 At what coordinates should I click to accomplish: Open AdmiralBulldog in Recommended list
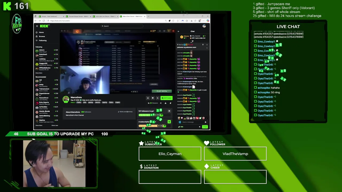pos(47,116)
